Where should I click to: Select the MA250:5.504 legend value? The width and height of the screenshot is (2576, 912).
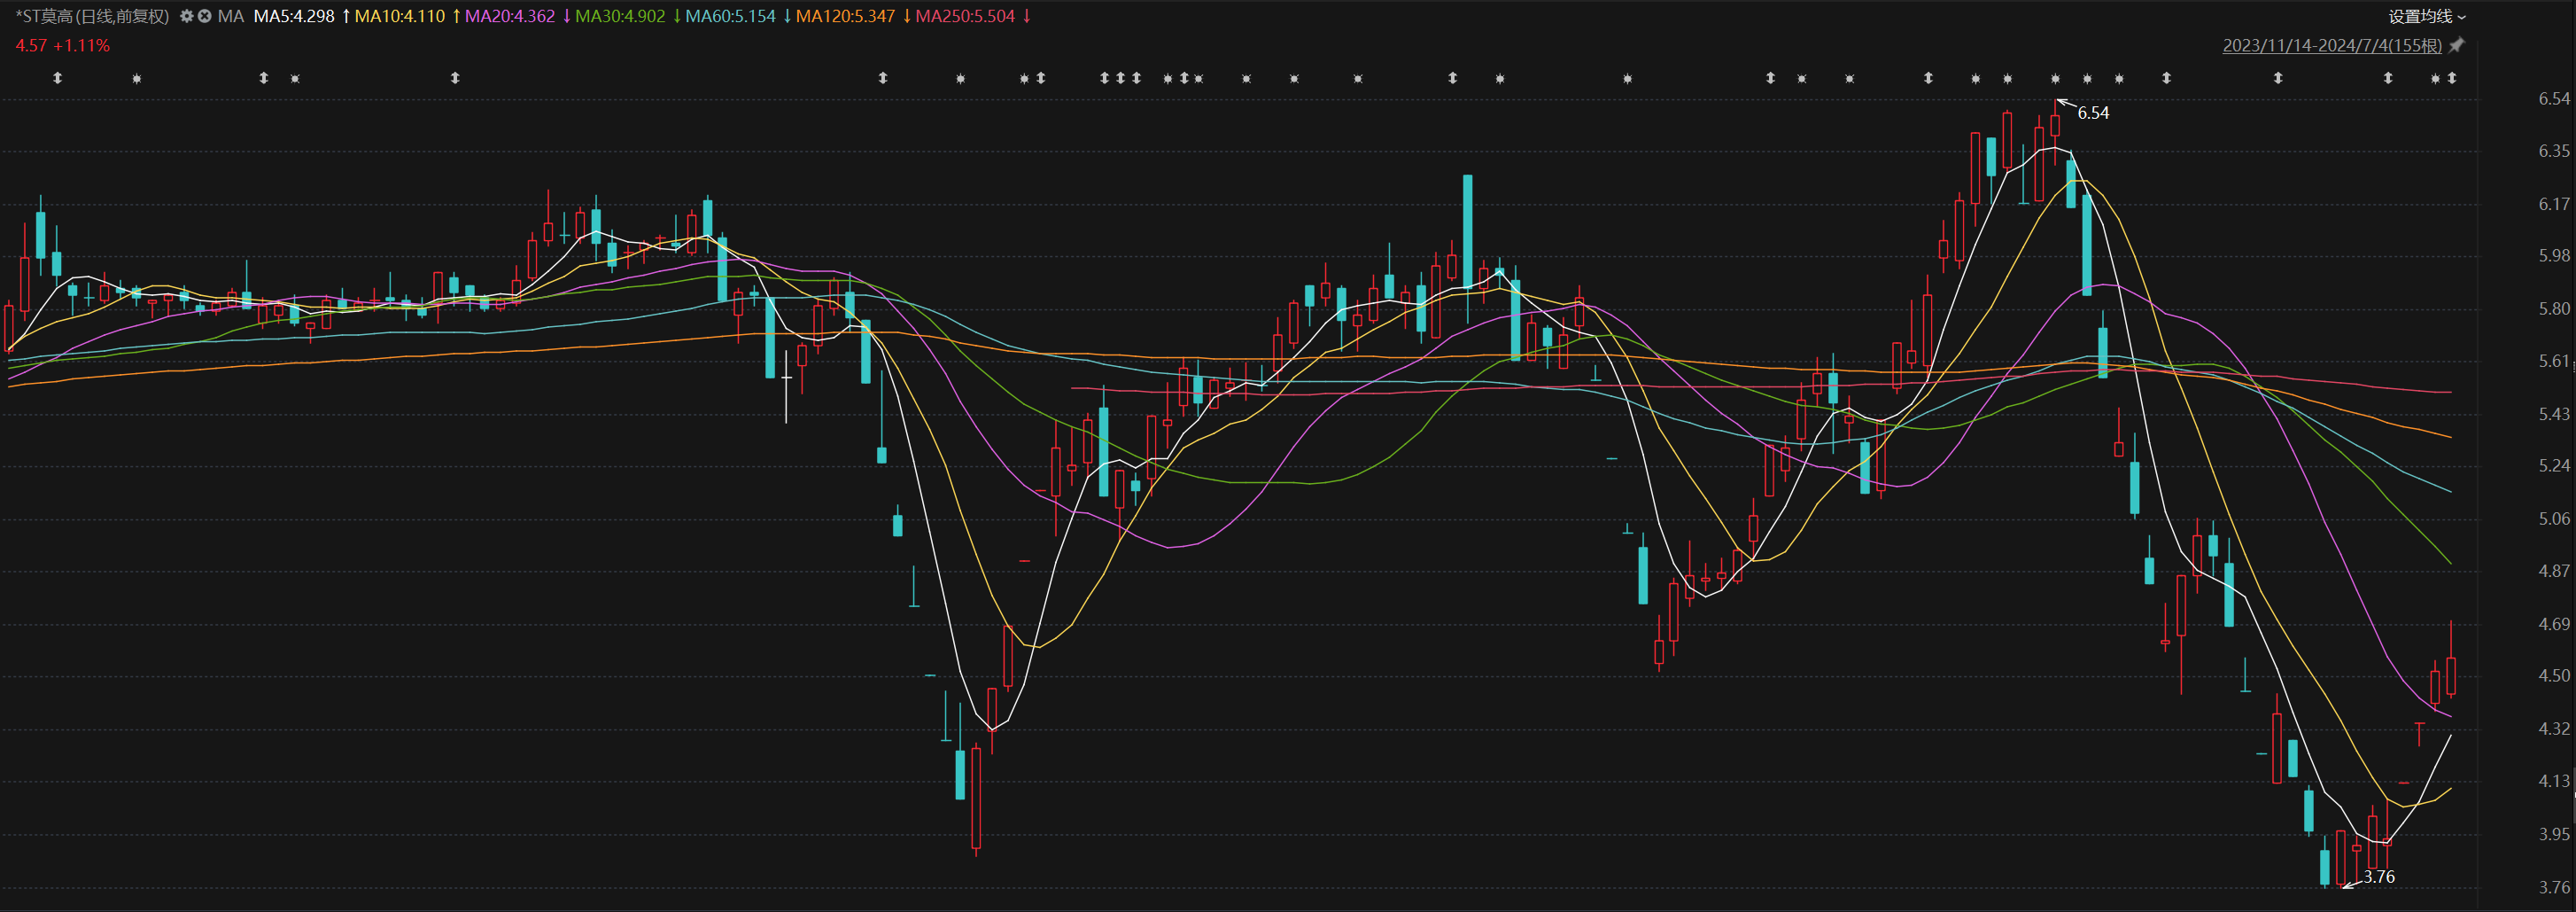(x=965, y=16)
